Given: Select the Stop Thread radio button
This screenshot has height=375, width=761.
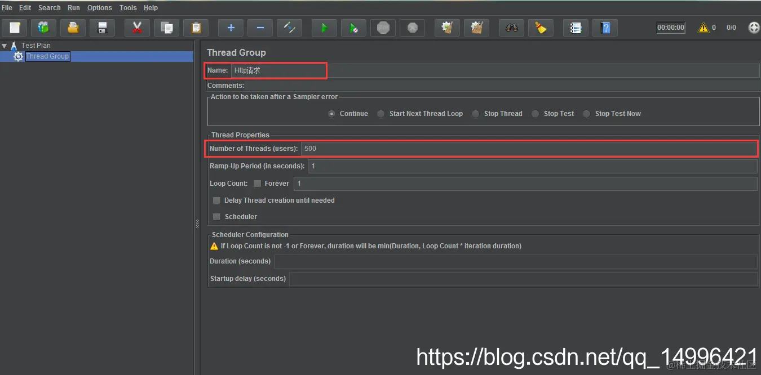Looking at the screenshot, I should (476, 114).
